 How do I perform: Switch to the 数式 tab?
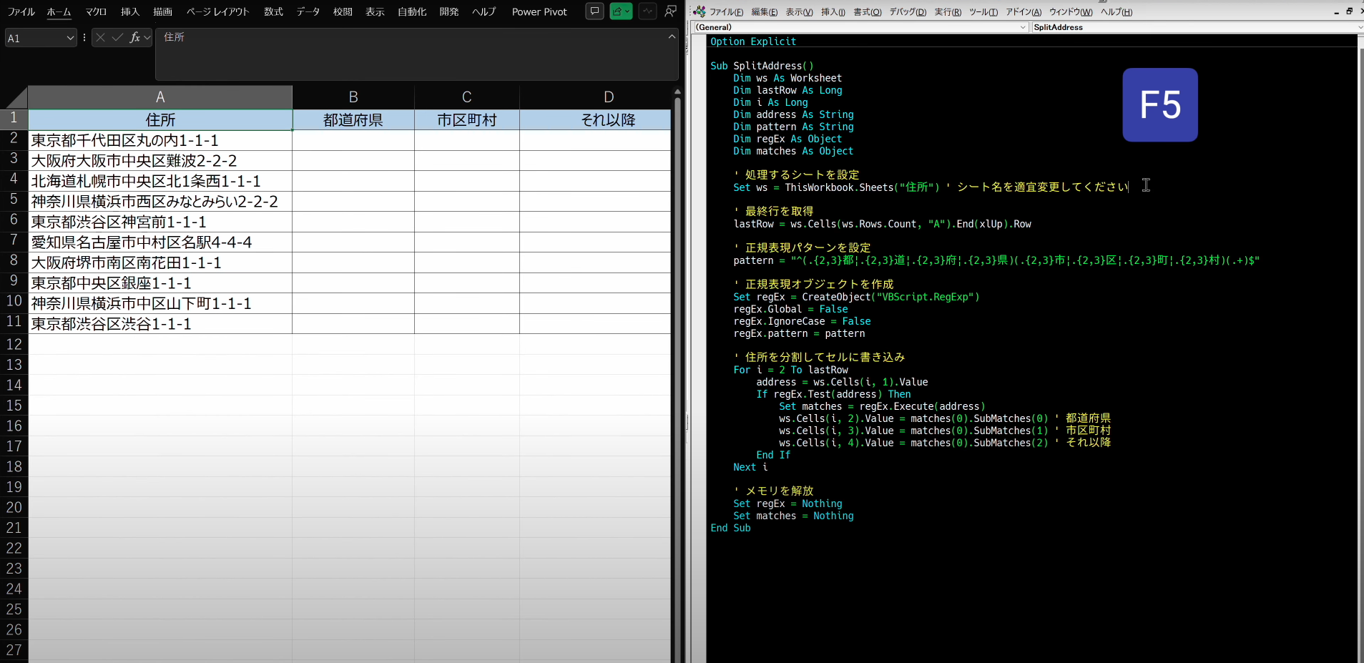(273, 11)
